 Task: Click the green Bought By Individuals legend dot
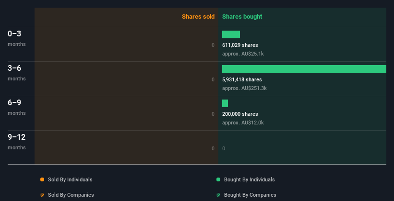coord(218,179)
